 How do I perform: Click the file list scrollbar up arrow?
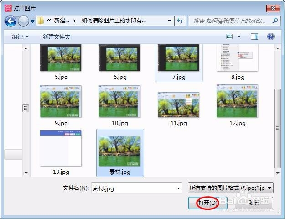click(278, 48)
